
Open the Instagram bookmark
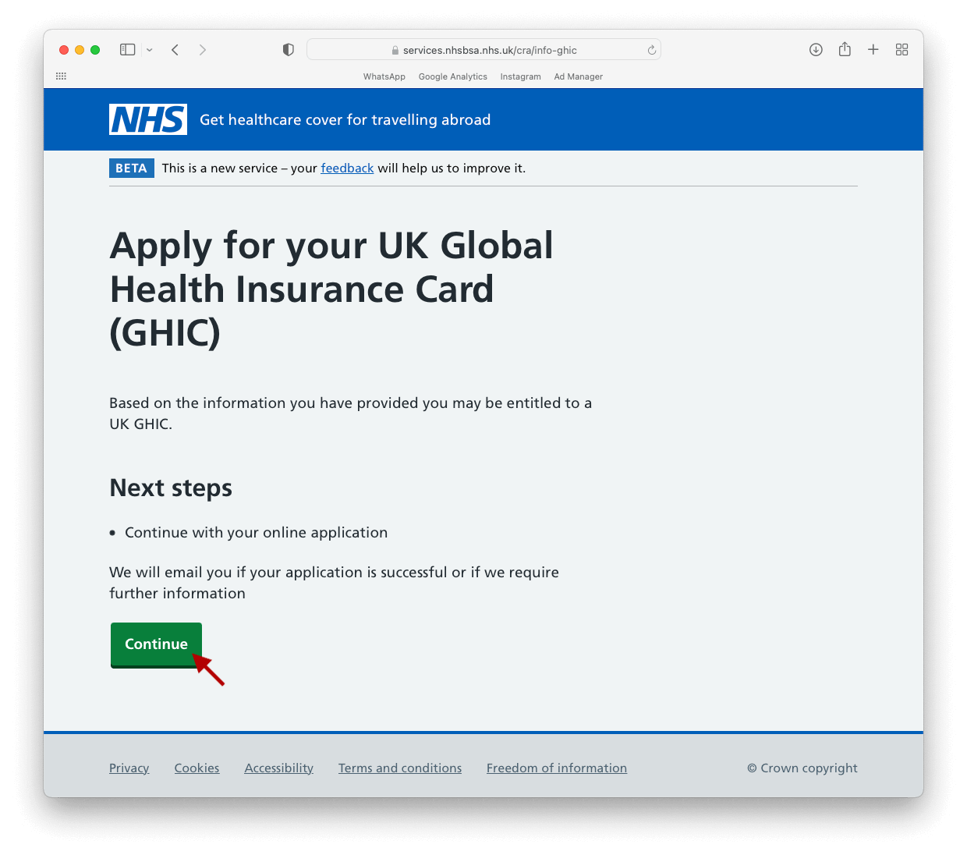click(521, 76)
